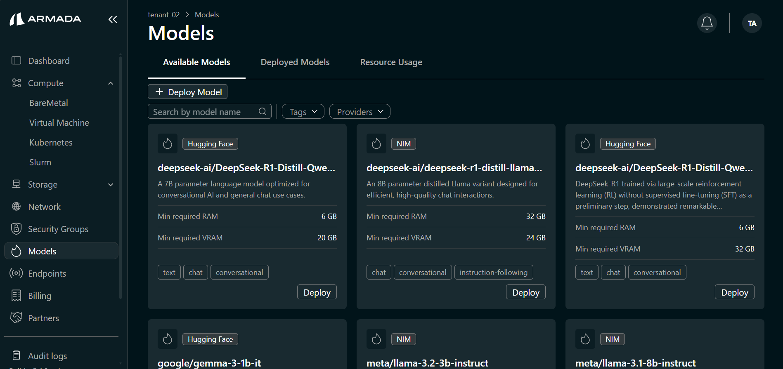783x369 pixels.
Task: Open the Providers filter dropdown
Action: click(x=360, y=111)
